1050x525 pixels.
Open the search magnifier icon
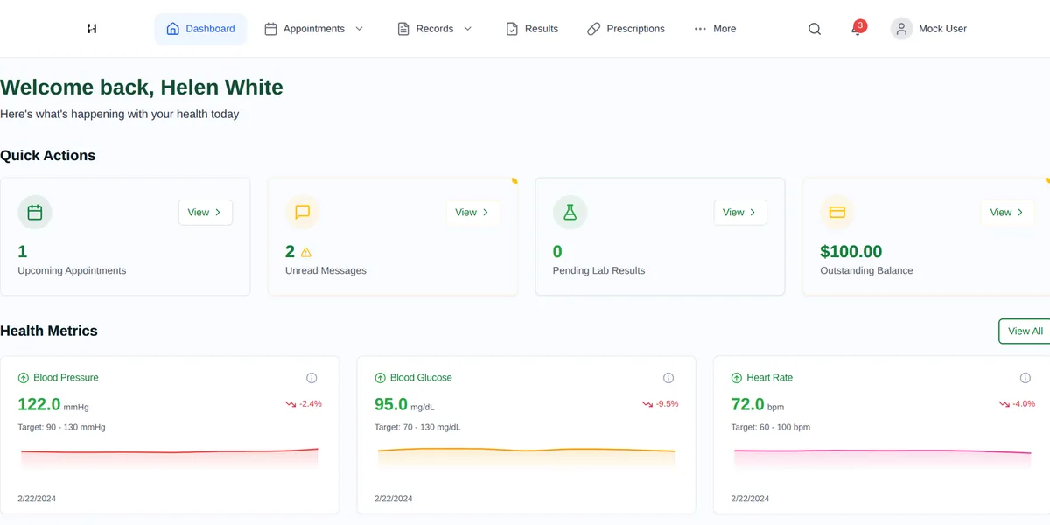[815, 29]
